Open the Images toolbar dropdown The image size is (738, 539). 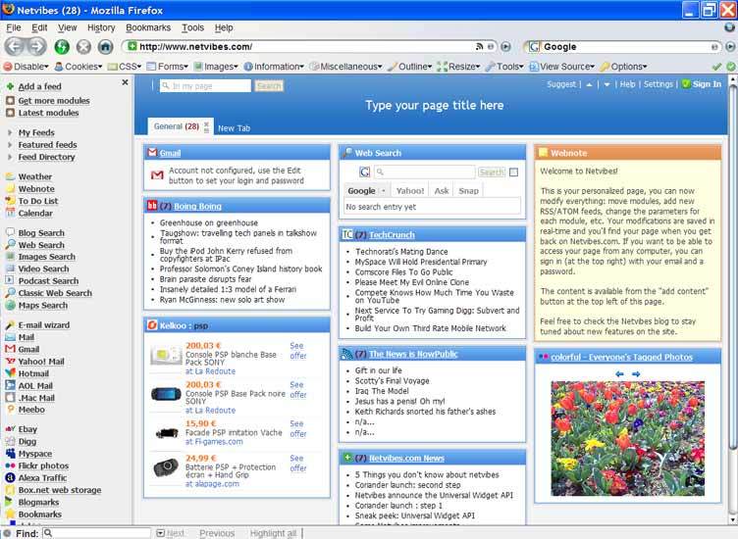click(x=216, y=67)
